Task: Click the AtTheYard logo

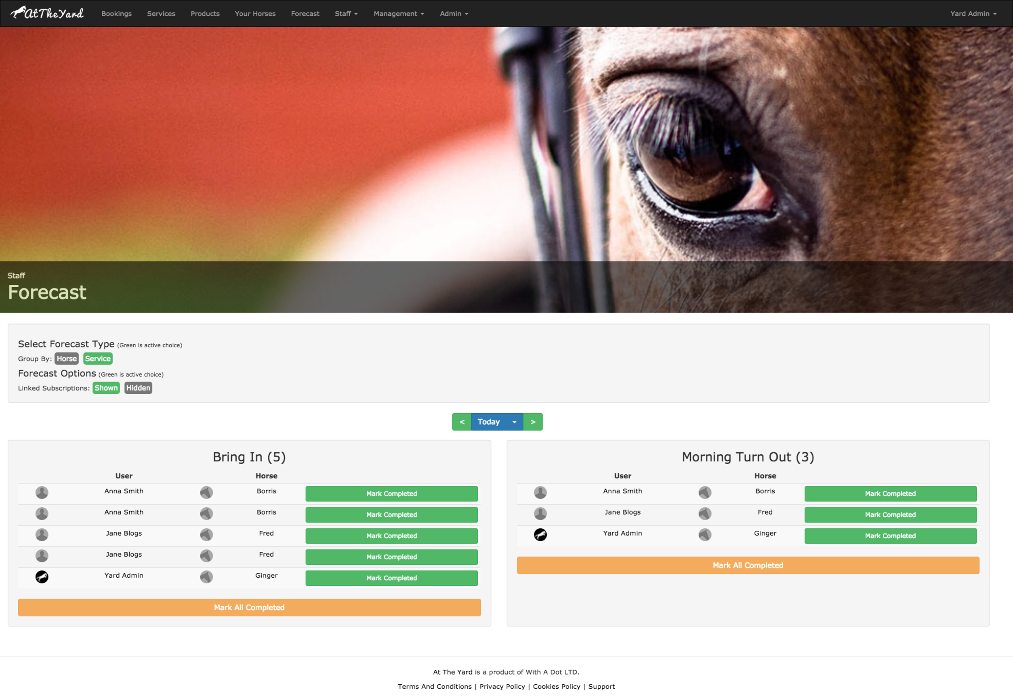Action: coord(47,13)
